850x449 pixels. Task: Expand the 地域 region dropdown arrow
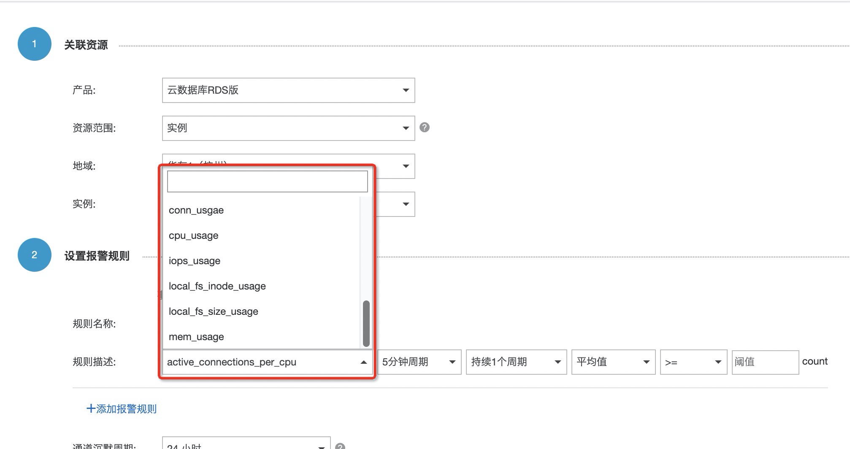(406, 166)
